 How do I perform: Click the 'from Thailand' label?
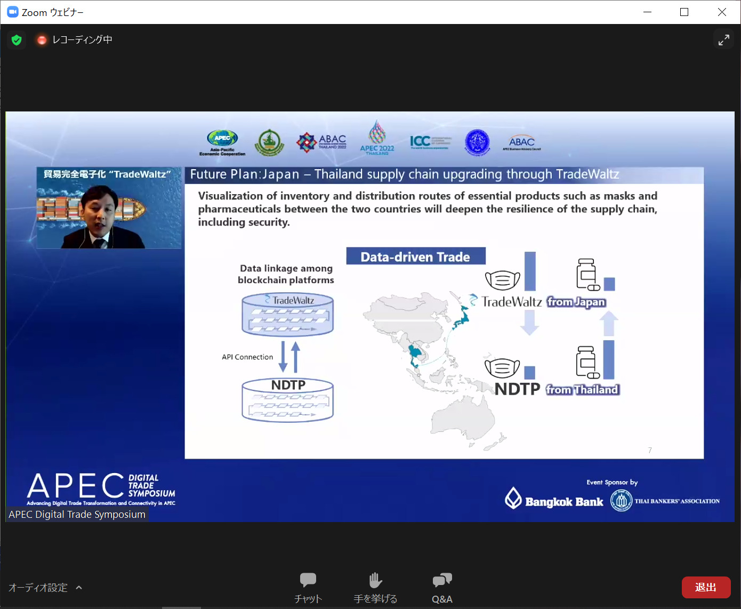(582, 390)
